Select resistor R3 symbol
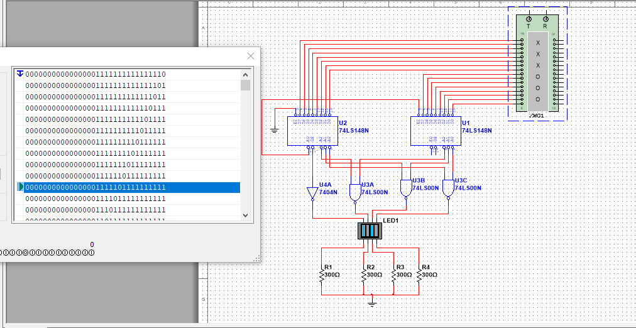This screenshot has width=636, height=328. (393, 276)
